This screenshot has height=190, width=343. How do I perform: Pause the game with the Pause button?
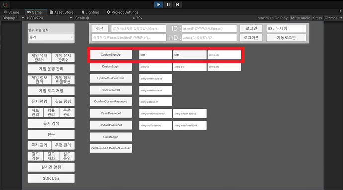[168, 4]
